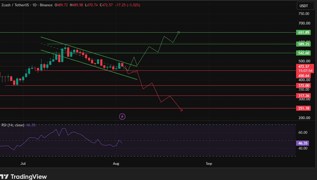317x180 pixels.
Task: Select the 251.18 red price label
Action: tap(303, 108)
